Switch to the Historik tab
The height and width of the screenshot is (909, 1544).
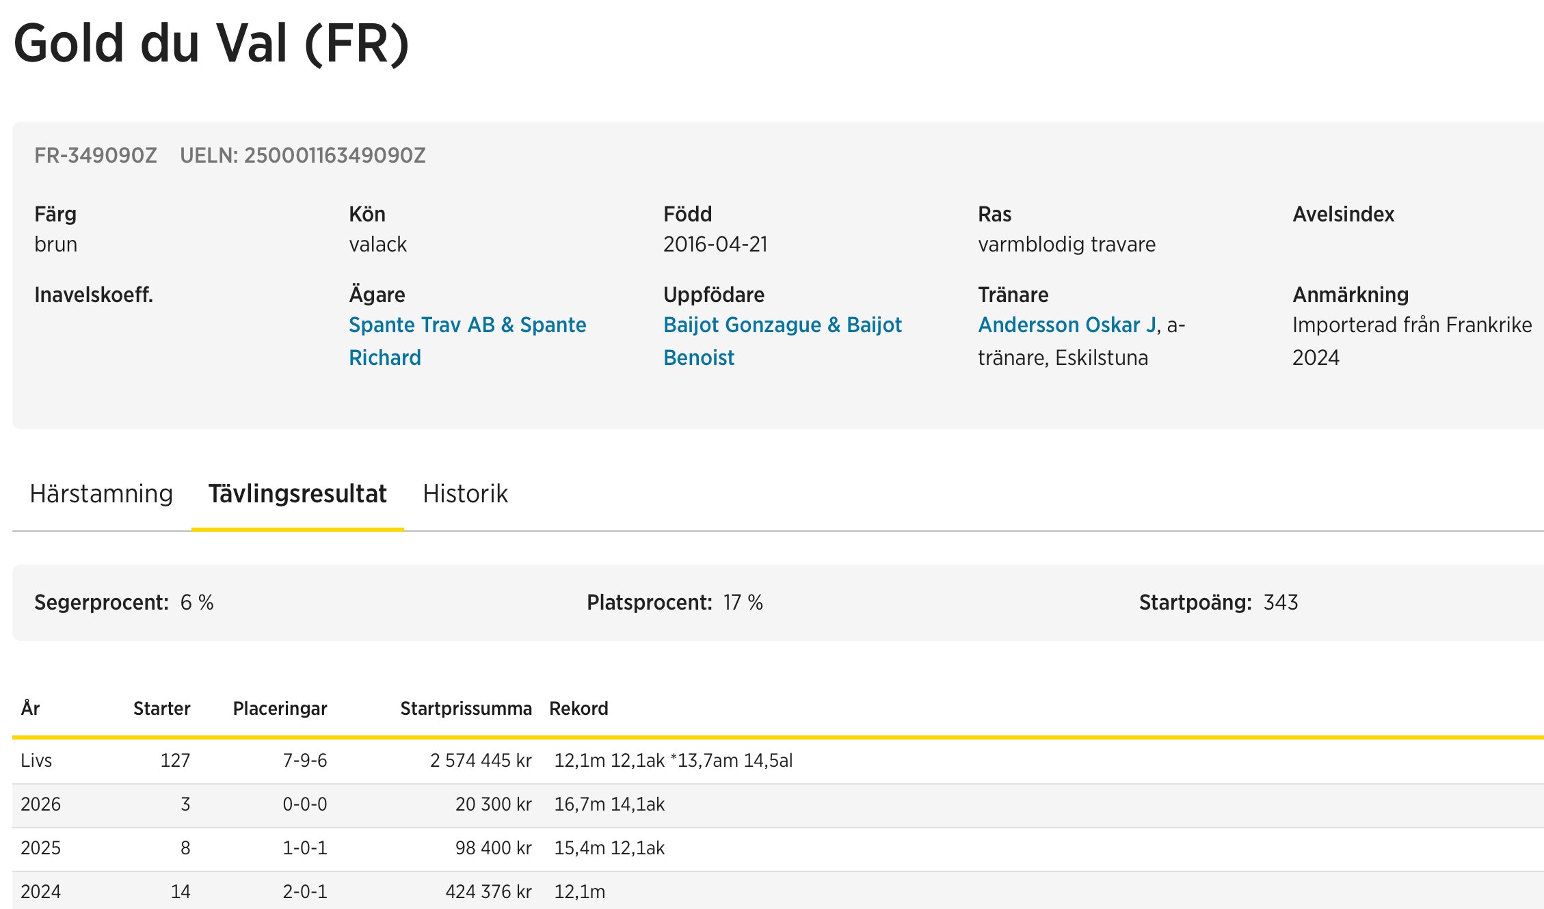tap(465, 493)
